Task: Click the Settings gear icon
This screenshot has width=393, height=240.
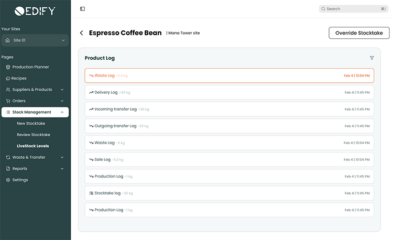Action: (8, 180)
